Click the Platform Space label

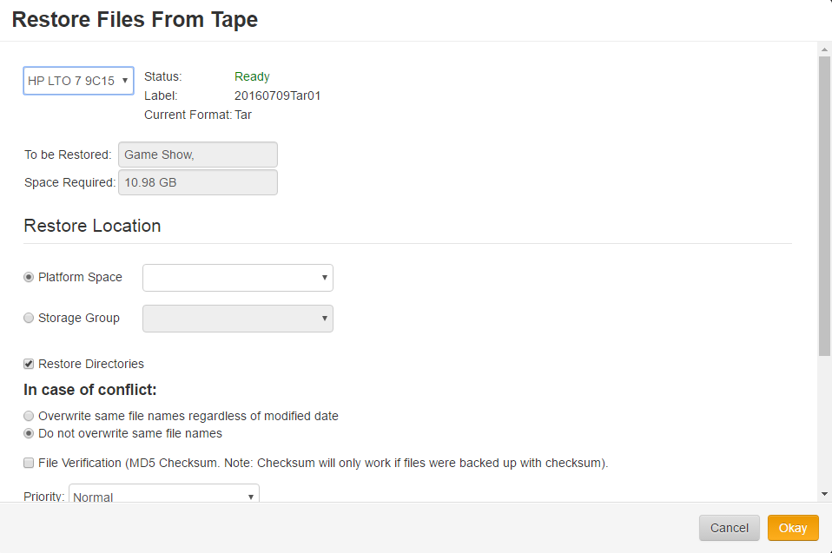80,277
